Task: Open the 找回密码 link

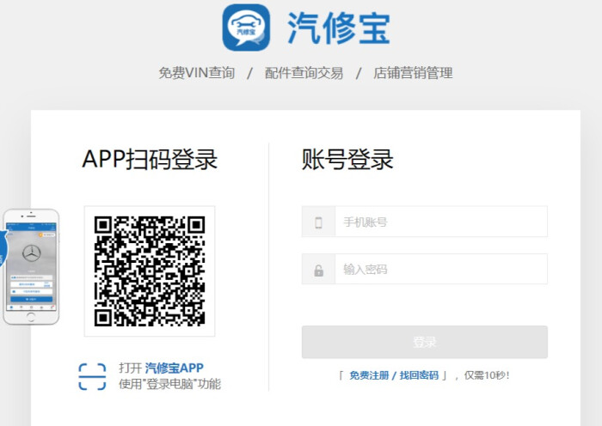Action: [x=419, y=375]
